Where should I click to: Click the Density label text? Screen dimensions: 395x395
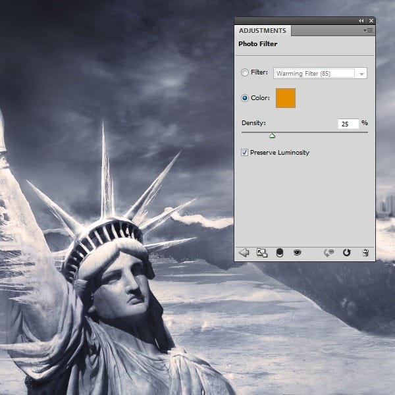click(253, 123)
